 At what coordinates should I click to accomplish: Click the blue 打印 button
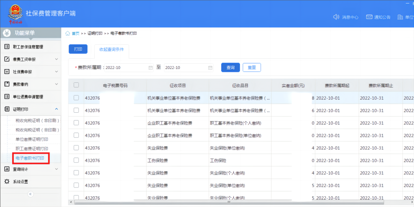click(78, 49)
